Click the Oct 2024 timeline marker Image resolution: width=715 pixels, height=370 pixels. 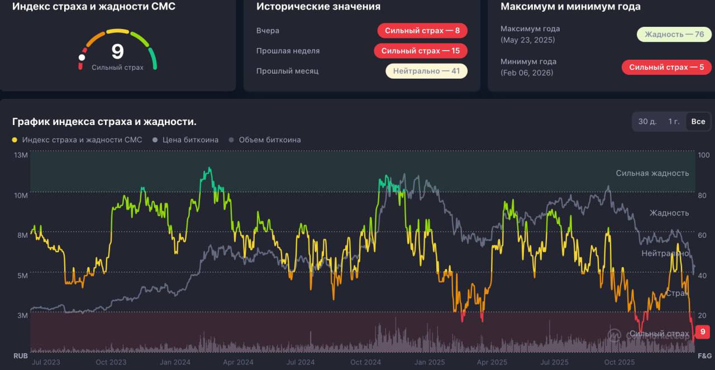[x=365, y=362]
